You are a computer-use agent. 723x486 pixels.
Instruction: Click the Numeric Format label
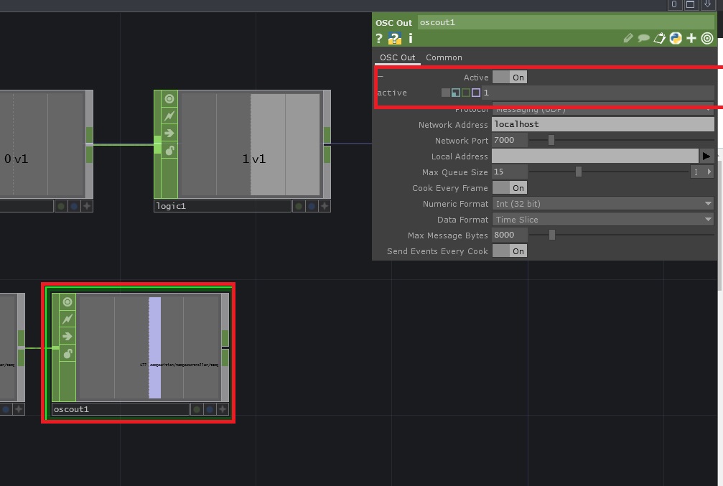[455, 204]
